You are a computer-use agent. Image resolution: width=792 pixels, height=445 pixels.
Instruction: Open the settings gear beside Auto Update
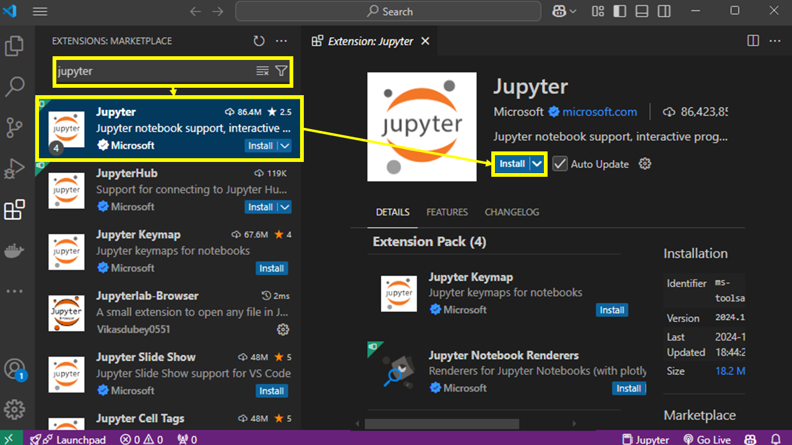(x=645, y=164)
